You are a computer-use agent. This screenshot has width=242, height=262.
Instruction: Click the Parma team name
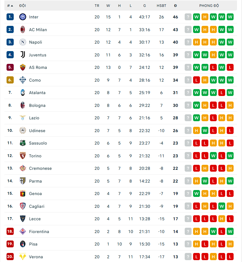point(35,181)
